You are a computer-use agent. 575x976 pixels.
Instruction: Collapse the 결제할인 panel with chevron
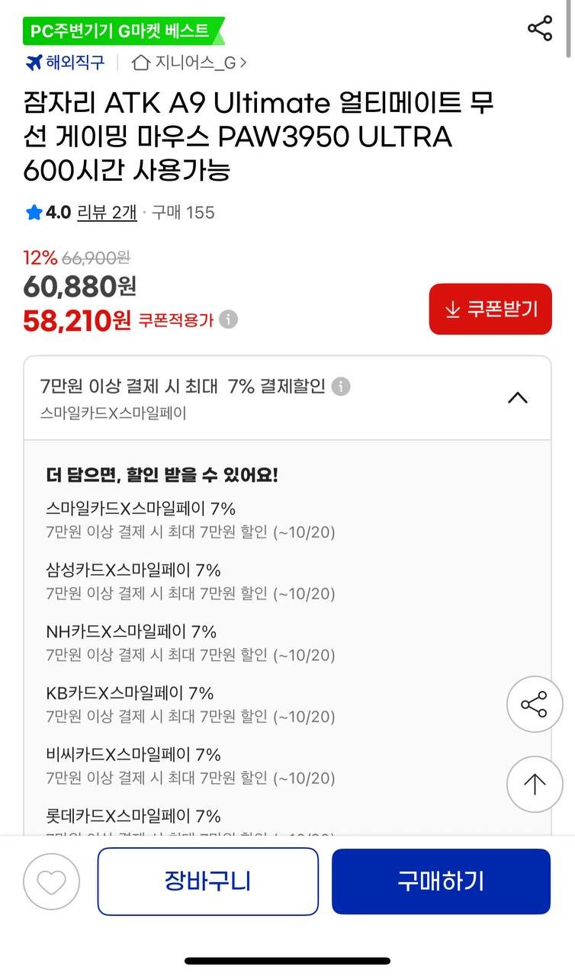point(518,397)
